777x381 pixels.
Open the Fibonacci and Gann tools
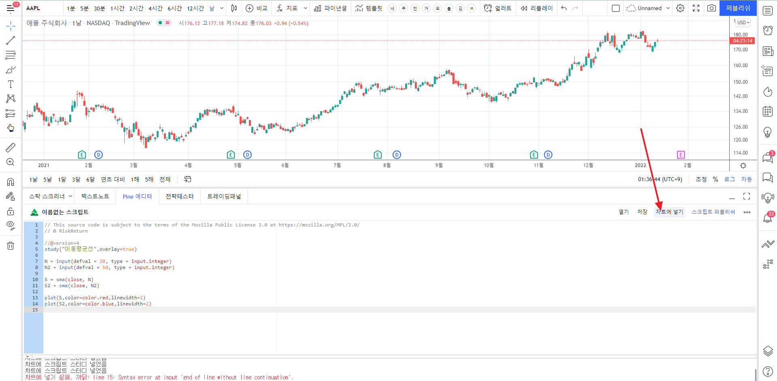[11, 55]
